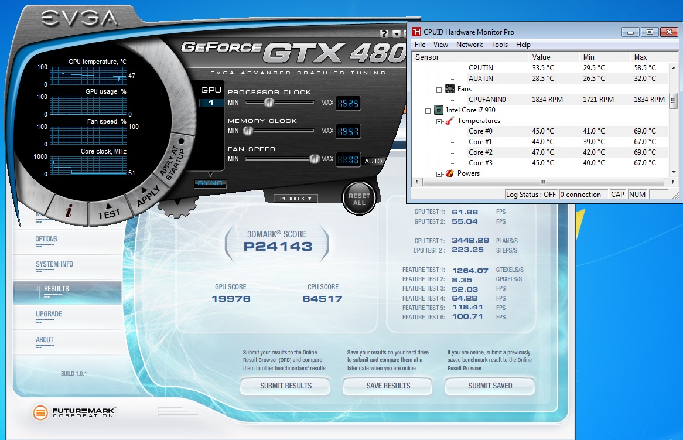The width and height of the screenshot is (683, 440).
Task: Collapse the Powers tree node
Action: click(439, 174)
